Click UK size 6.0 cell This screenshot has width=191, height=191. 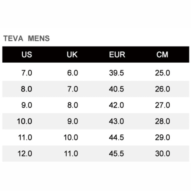tap(73, 73)
